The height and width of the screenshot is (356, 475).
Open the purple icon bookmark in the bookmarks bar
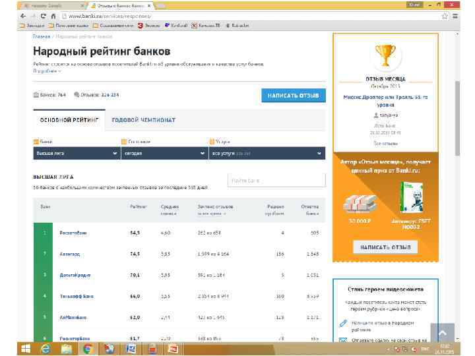click(x=175, y=26)
